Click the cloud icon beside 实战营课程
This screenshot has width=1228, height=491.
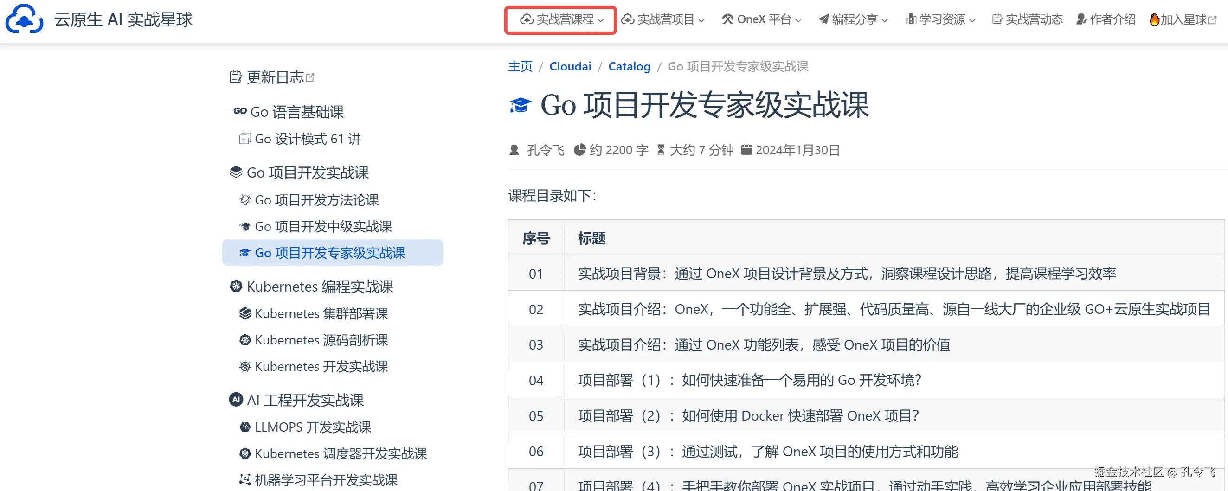(526, 19)
